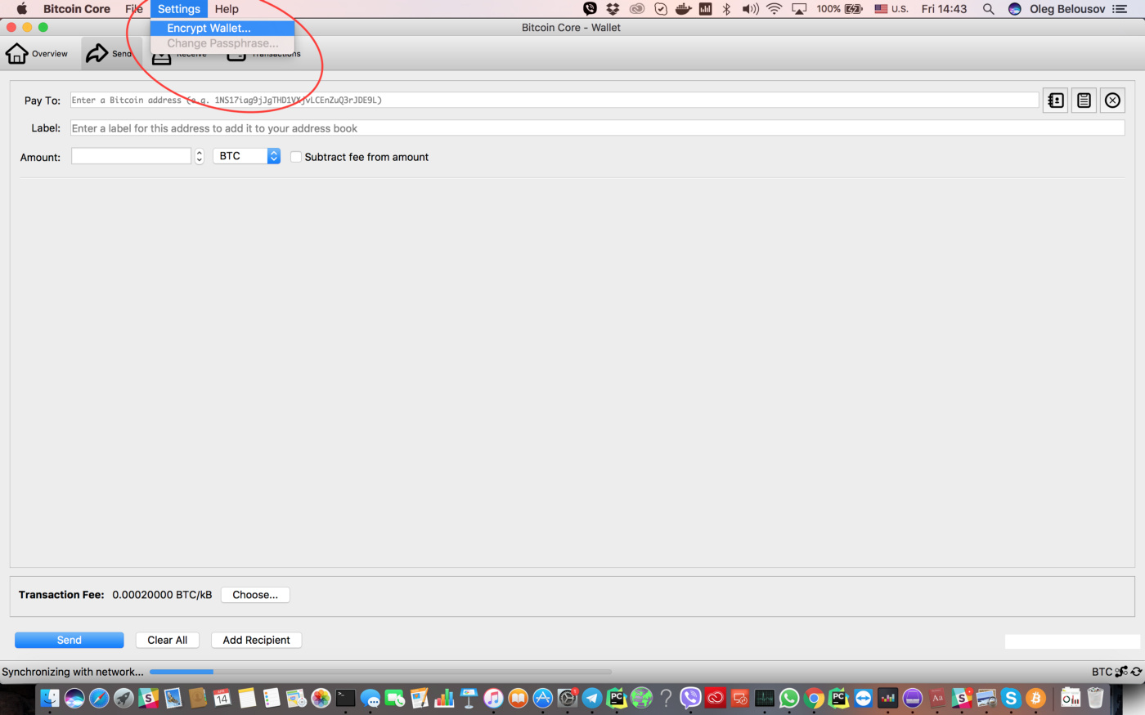1145x715 pixels.
Task: Open the Overview tab in the toolbar
Action: (37, 54)
